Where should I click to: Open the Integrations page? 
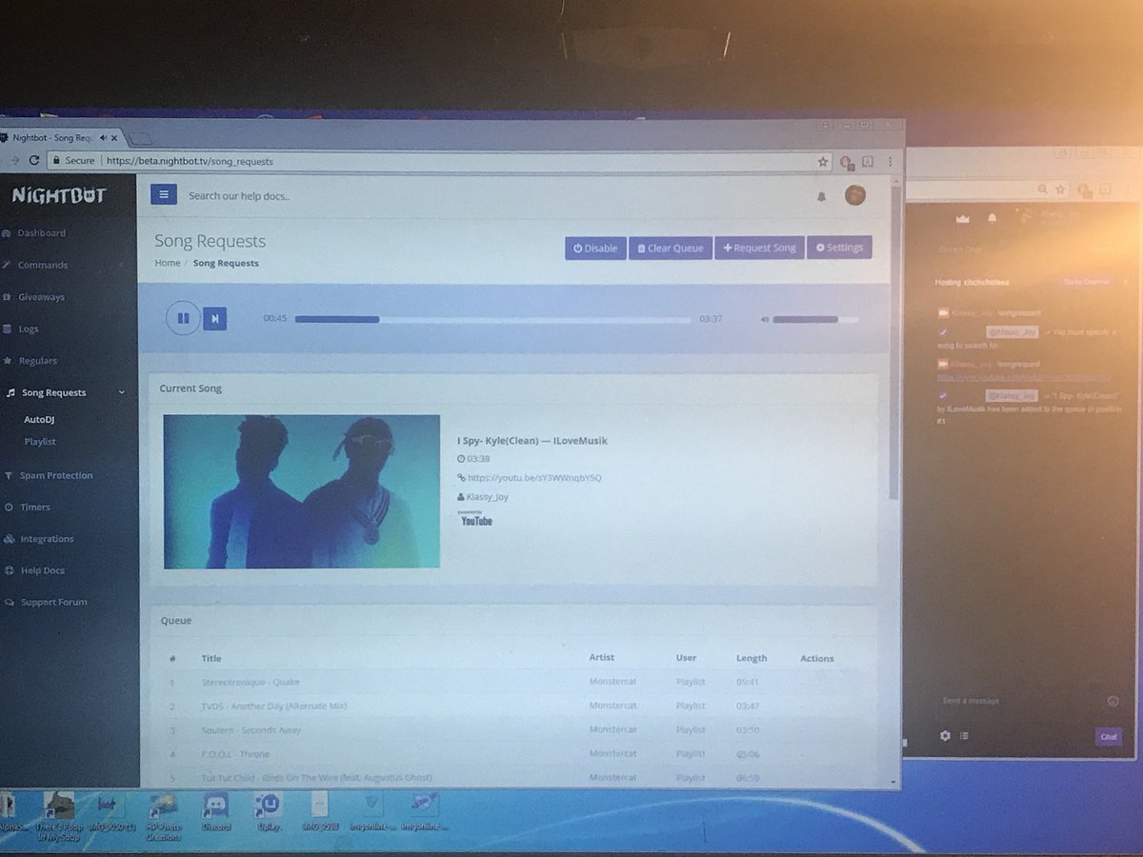click(39, 539)
